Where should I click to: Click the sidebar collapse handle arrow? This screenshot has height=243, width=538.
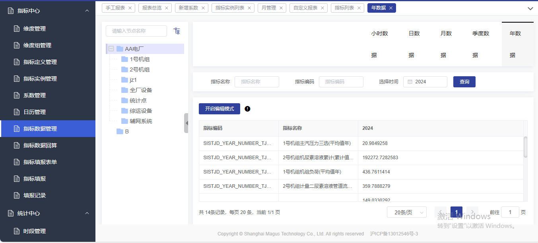tap(186, 123)
